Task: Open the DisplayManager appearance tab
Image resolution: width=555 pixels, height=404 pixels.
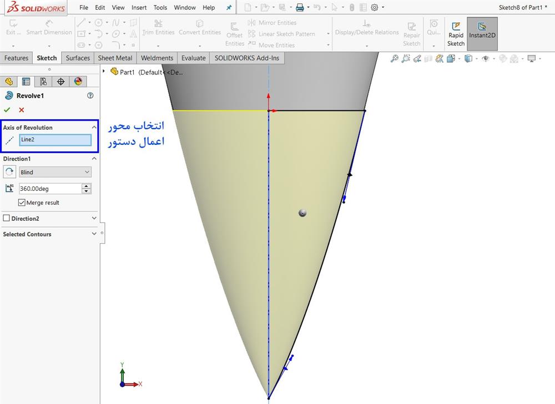Action: (x=78, y=82)
